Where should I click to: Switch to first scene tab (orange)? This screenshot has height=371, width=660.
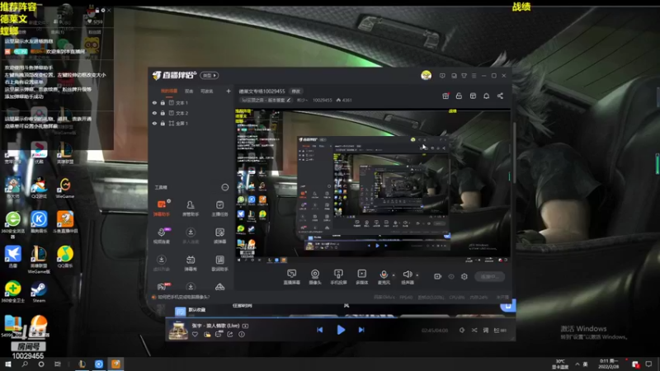pos(169,91)
